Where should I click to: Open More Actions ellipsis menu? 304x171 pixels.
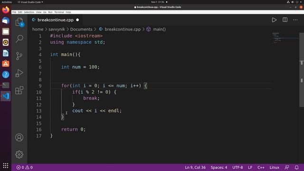(295, 20)
